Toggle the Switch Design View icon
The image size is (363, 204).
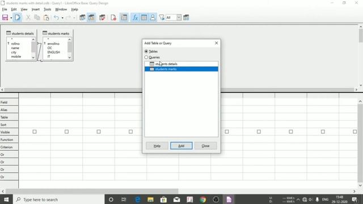91,18
